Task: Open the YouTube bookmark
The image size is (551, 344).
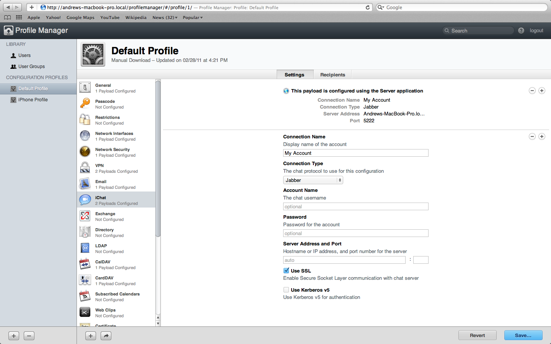Action: (110, 18)
